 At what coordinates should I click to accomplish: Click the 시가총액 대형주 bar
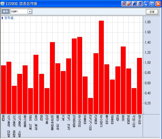(9, 88)
